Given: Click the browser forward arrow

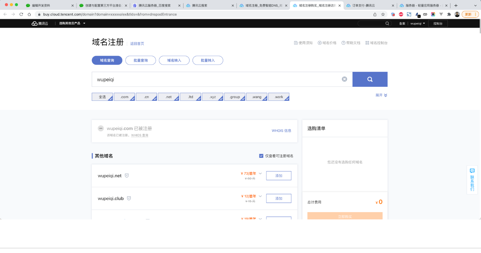Looking at the screenshot, I should click(x=13, y=14).
